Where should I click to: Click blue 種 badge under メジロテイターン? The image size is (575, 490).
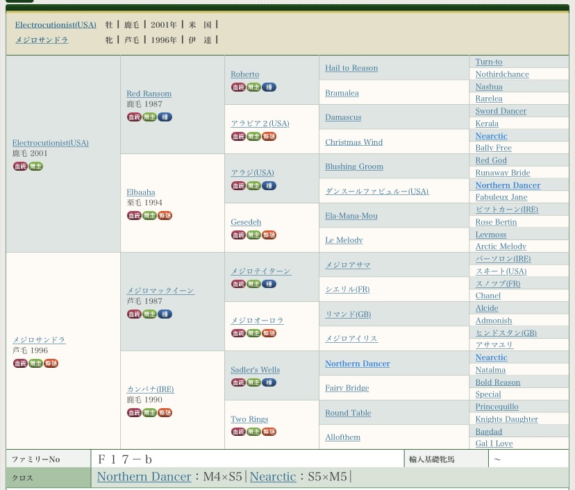pyautogui.click(x=269, y=284)
